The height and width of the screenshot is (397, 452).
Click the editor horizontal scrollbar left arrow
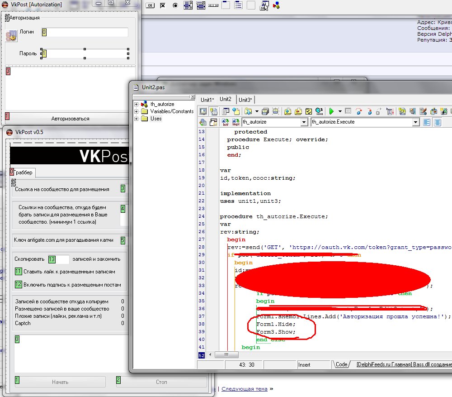click(x=210, y=354)
